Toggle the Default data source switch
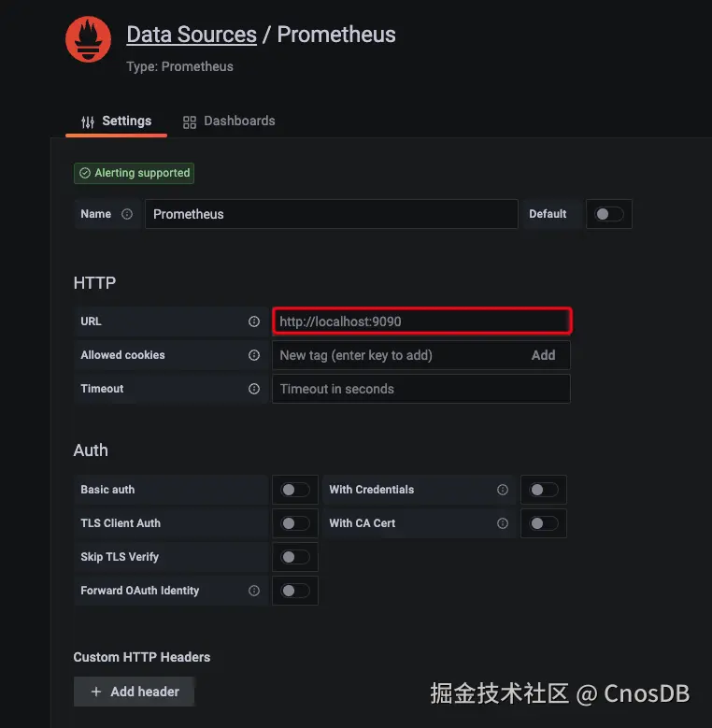This screenshot has width=712, height=728. (x=608, y=214)
